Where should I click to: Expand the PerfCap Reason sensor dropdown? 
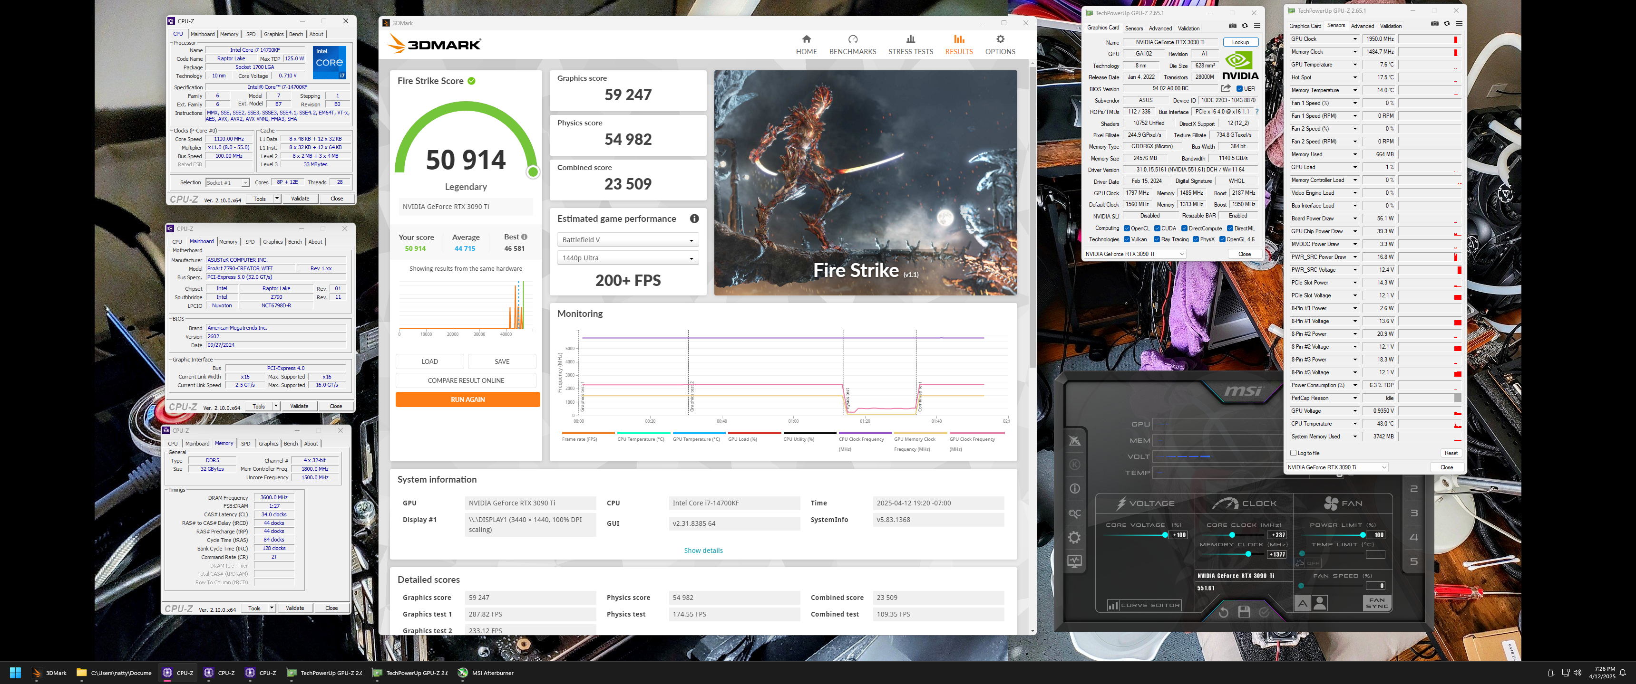pyautogui.click(x=1354, y=398)
